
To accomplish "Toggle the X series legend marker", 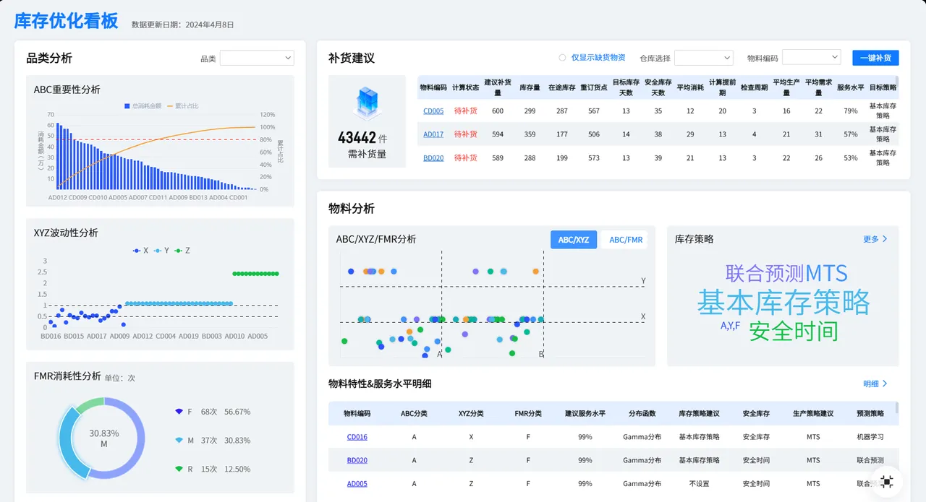I will pos(137,251).
